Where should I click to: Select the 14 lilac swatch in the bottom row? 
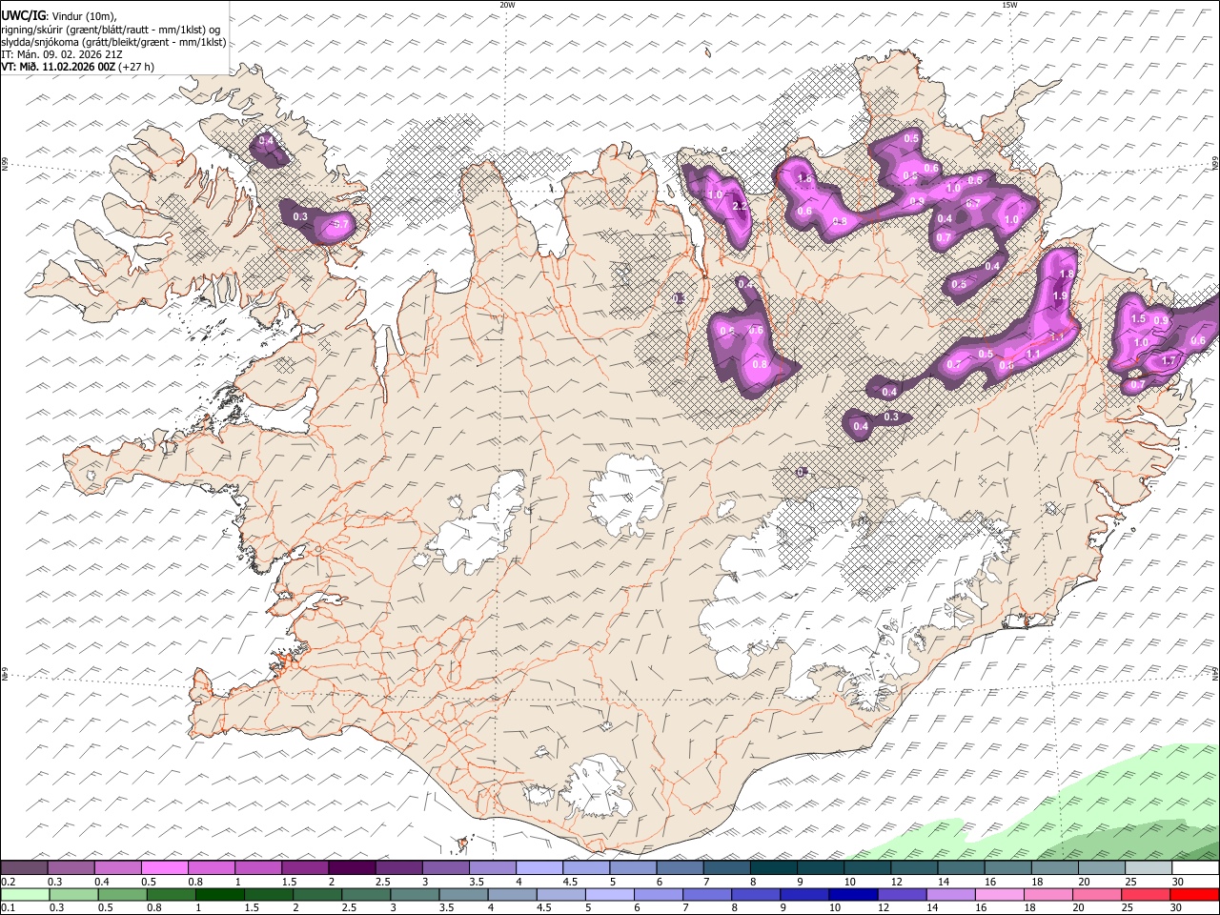(x=950, y=894)
